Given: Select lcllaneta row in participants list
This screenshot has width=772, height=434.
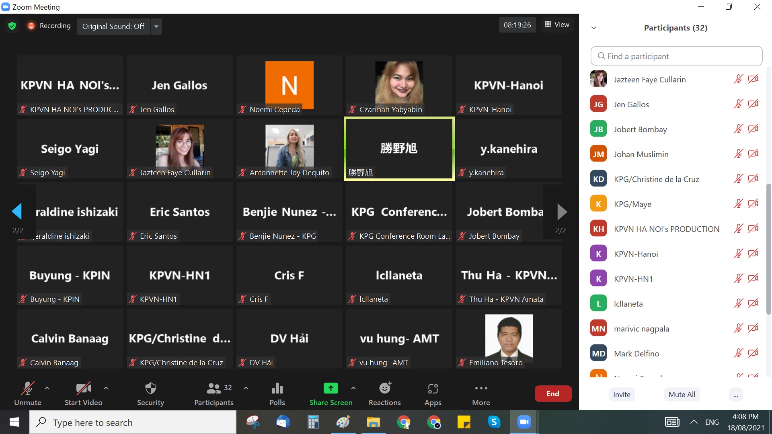Looking at the screenshot, I should coord(676,304).
